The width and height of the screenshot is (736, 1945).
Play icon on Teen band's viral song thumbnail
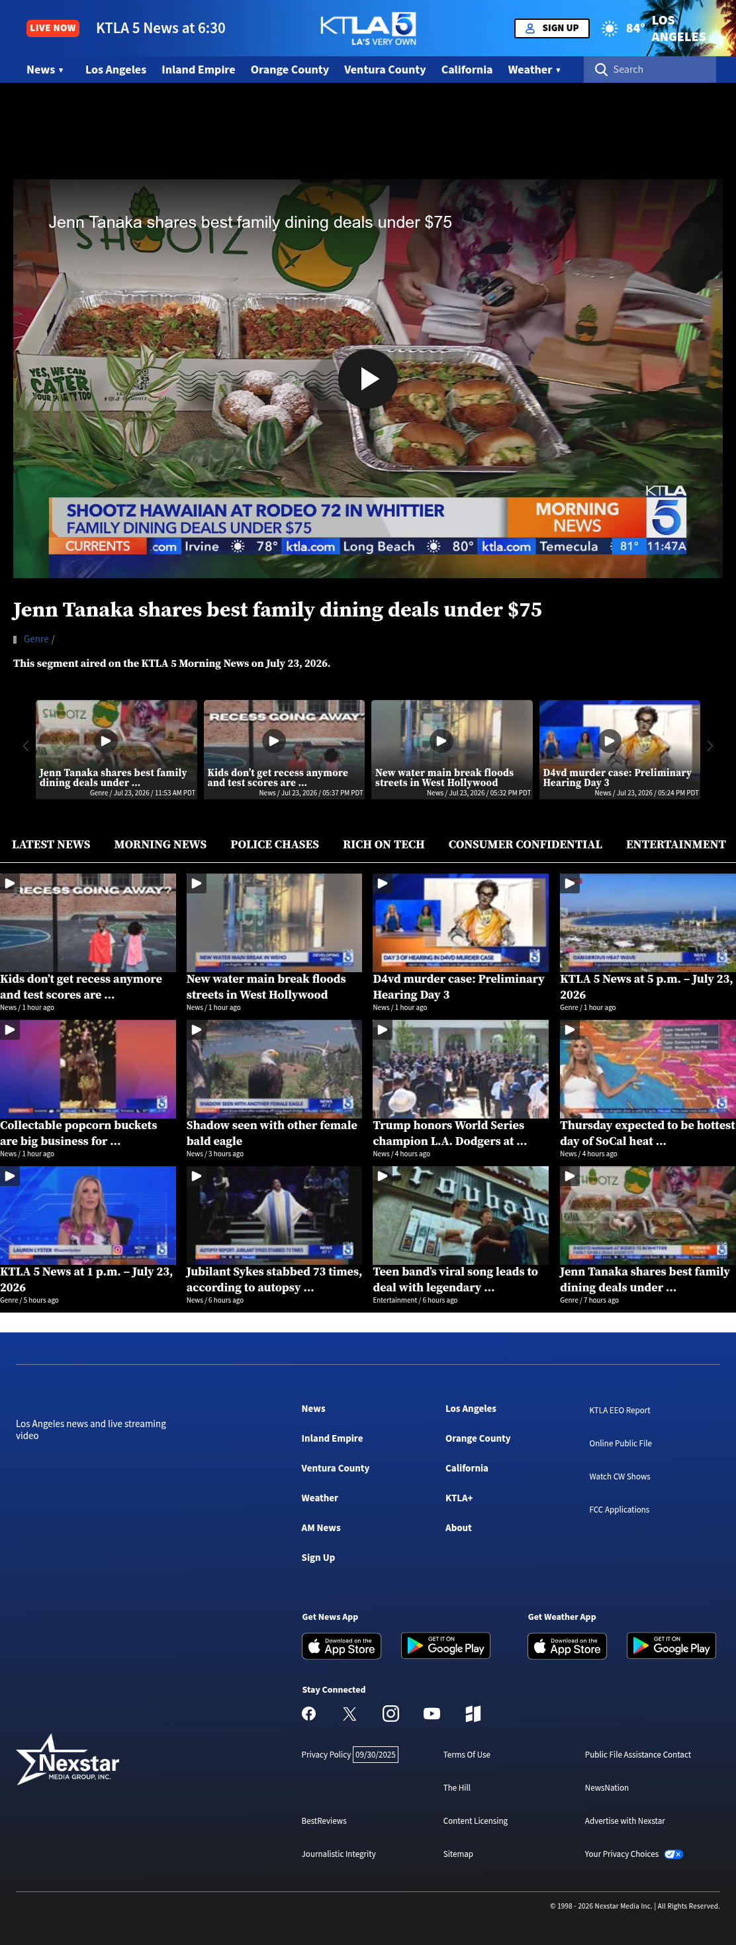[x=382, y=1175]
